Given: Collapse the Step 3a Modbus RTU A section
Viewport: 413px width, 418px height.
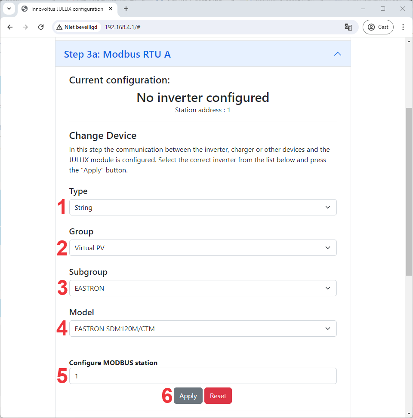Looking at the screenshot, I should [x=338, y=54].
